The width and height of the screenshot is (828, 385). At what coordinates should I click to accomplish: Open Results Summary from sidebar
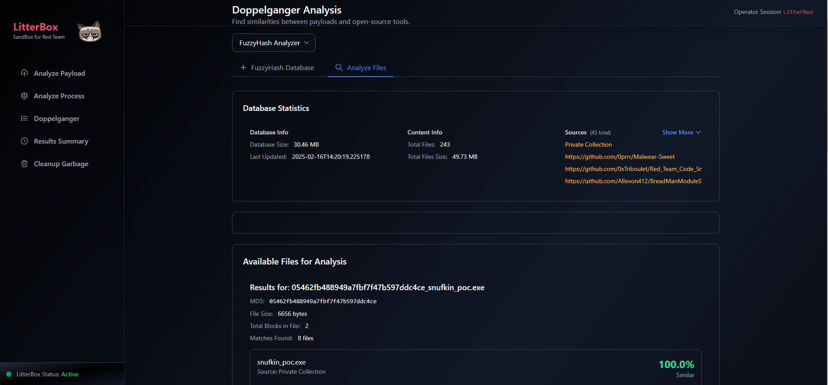point(61,141)
